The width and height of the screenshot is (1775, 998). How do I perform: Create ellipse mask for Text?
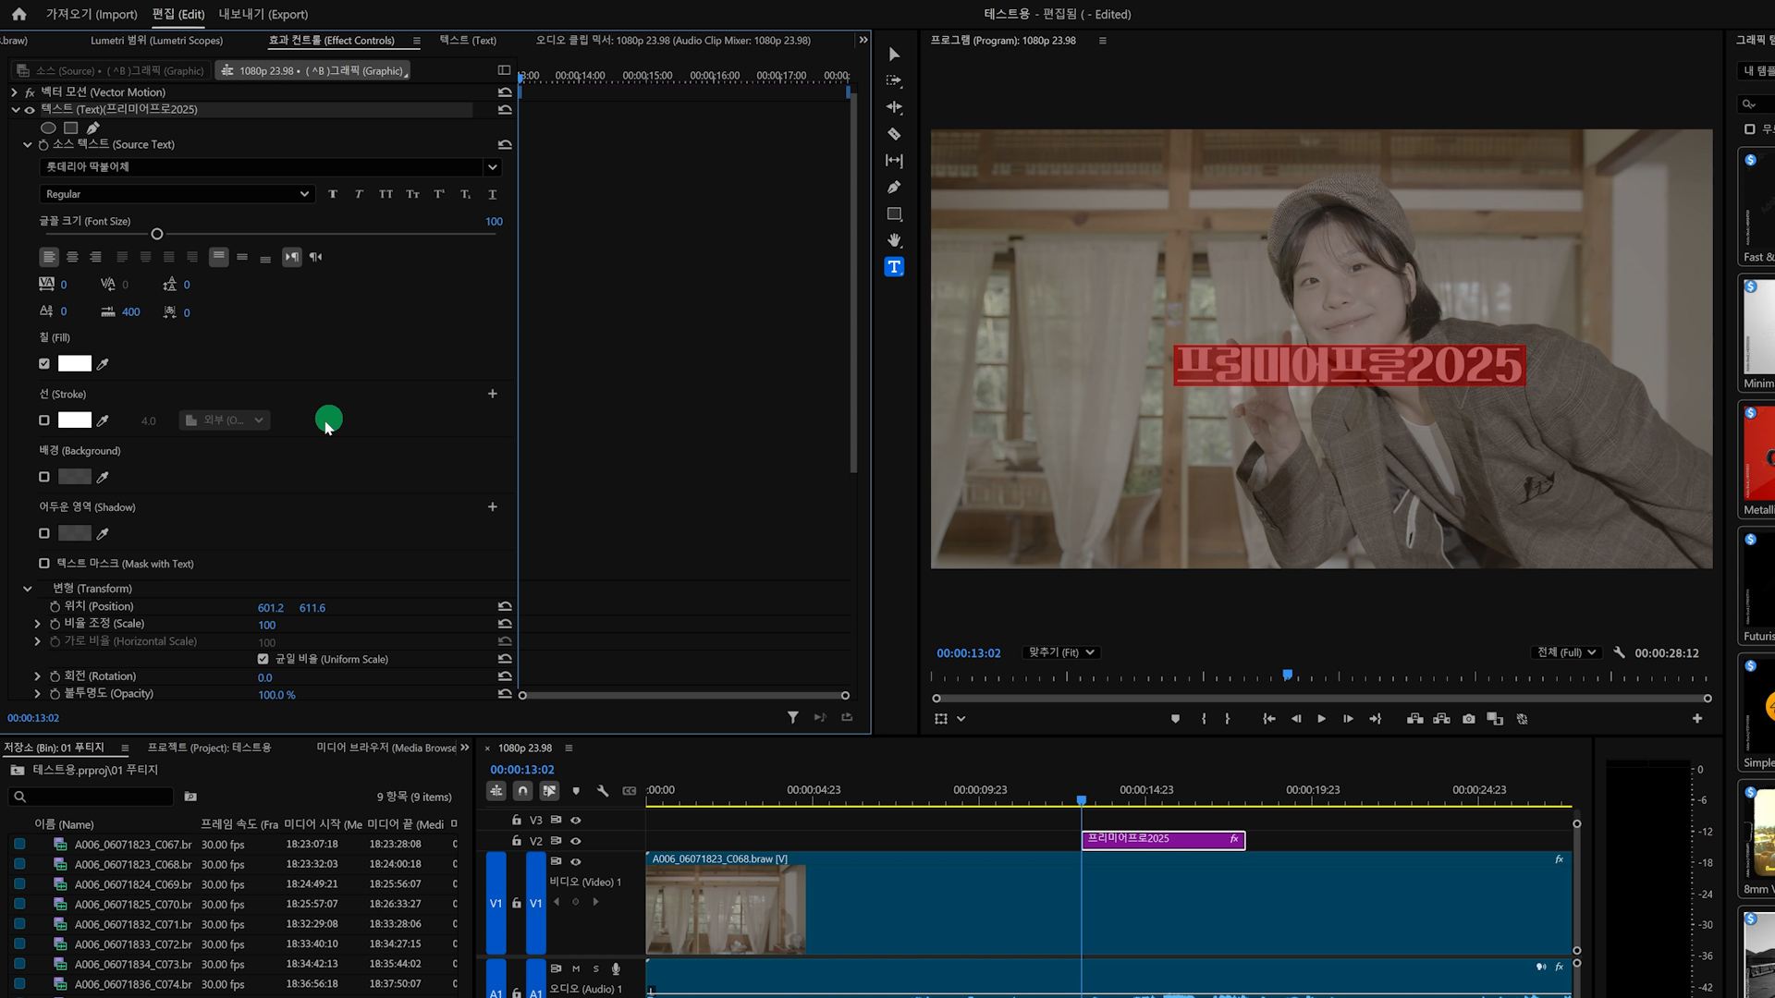coord(48,128)
